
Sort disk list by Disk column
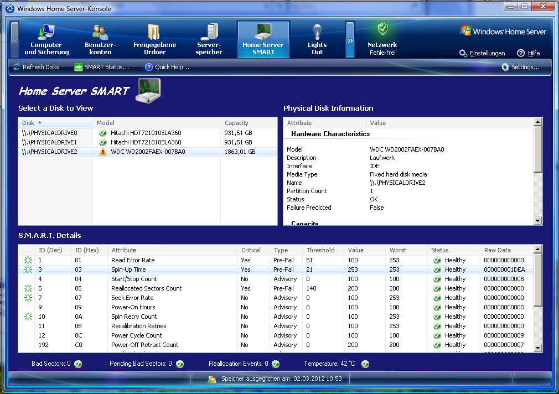55,123
